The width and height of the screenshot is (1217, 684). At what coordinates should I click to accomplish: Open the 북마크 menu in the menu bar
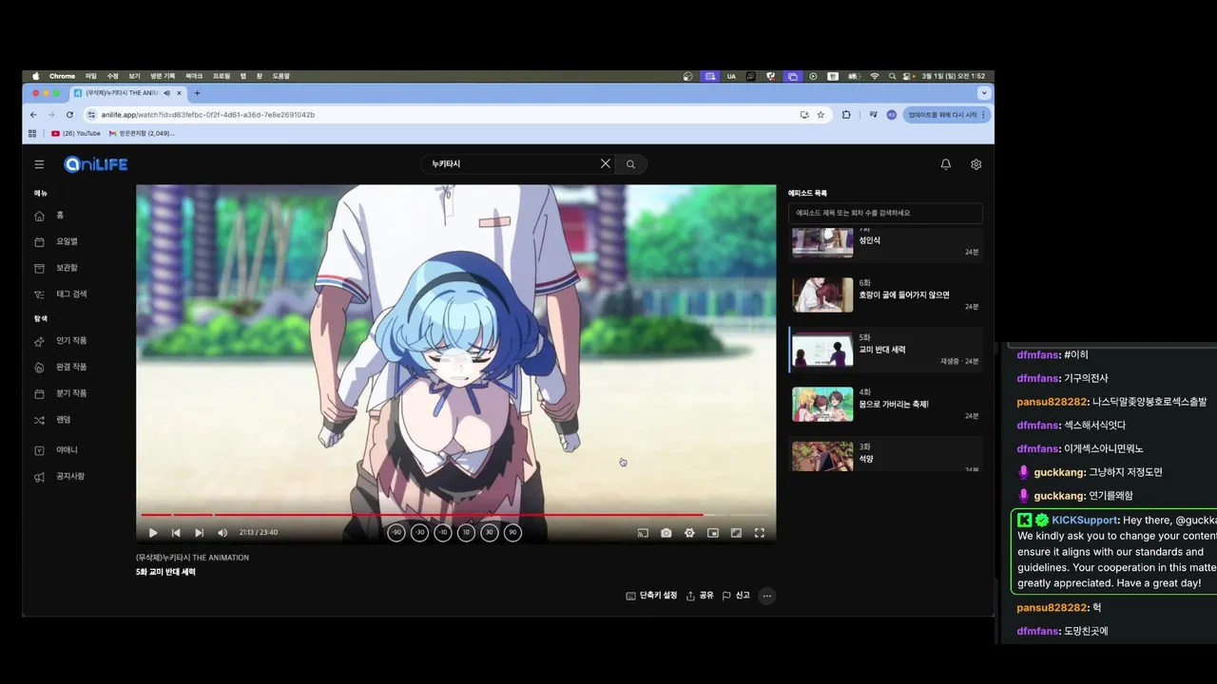[194, 76]
